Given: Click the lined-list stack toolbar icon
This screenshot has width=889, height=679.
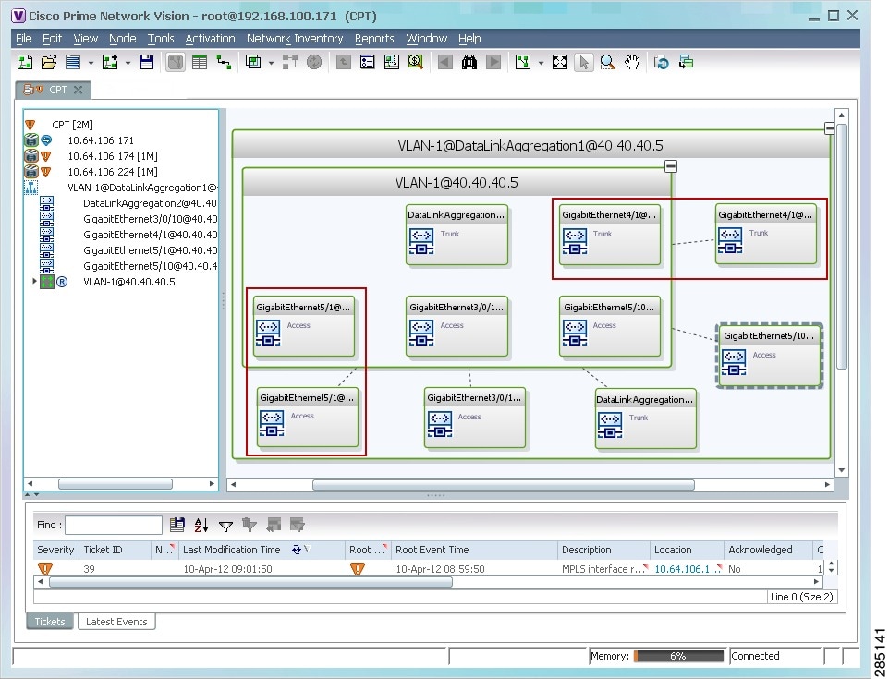Looking at the screenshot, I should pos(73,62).
